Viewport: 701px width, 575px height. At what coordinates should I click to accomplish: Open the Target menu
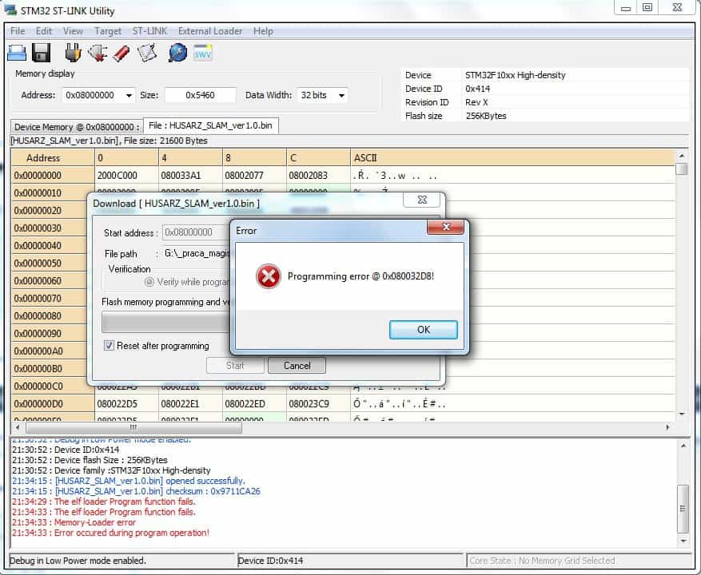108,31
